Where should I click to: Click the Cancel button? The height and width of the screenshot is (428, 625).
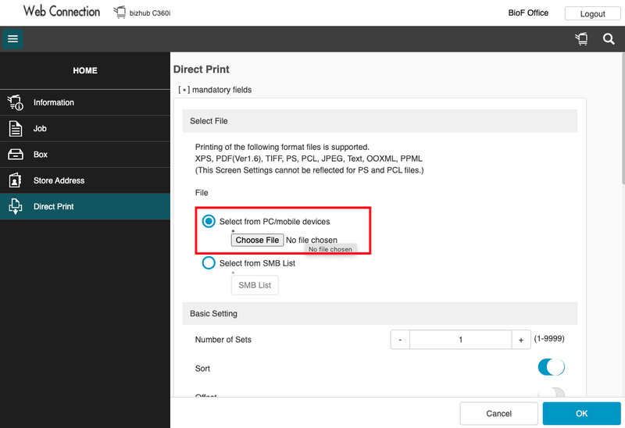498,413
